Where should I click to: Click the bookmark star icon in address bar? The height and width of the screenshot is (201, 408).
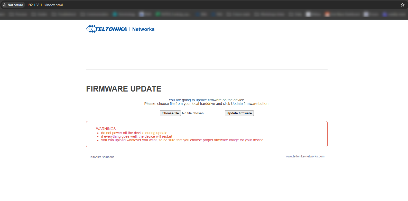tap(402, 5)
